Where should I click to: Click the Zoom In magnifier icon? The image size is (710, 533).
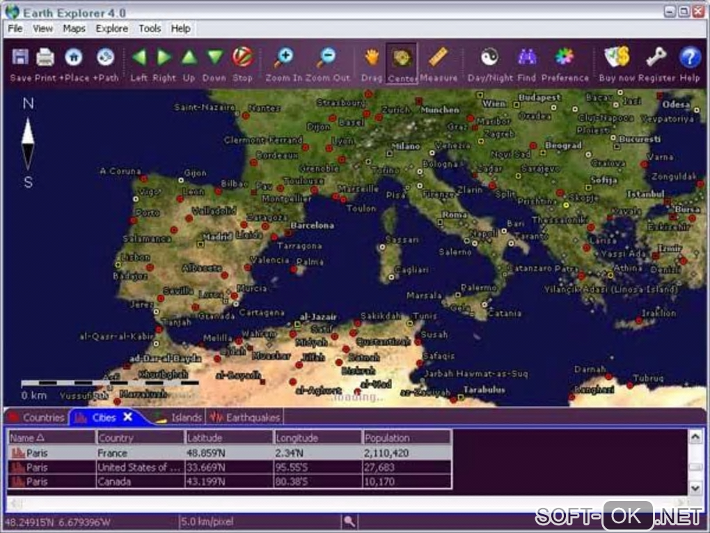[285, 57]
